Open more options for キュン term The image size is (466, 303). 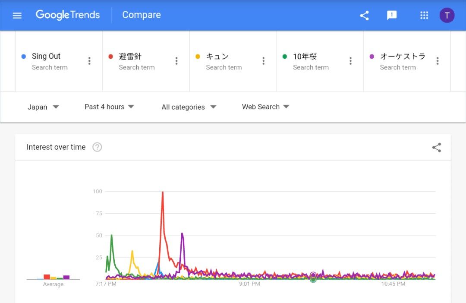click(263, 61)
